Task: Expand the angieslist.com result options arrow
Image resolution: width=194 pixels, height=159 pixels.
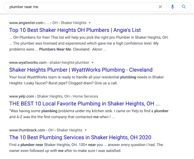Action: [x=90, y=23]
